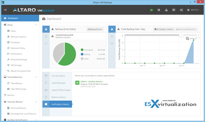Image resolution: width=205 pixels, height=122 pixels.
Task: Switch to Latest Backups tab
Action: pos(57,83)
